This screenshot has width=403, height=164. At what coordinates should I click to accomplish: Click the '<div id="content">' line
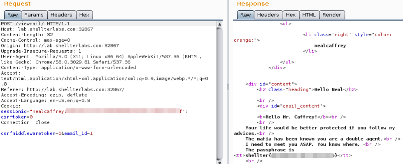click(x=271, y=84)
